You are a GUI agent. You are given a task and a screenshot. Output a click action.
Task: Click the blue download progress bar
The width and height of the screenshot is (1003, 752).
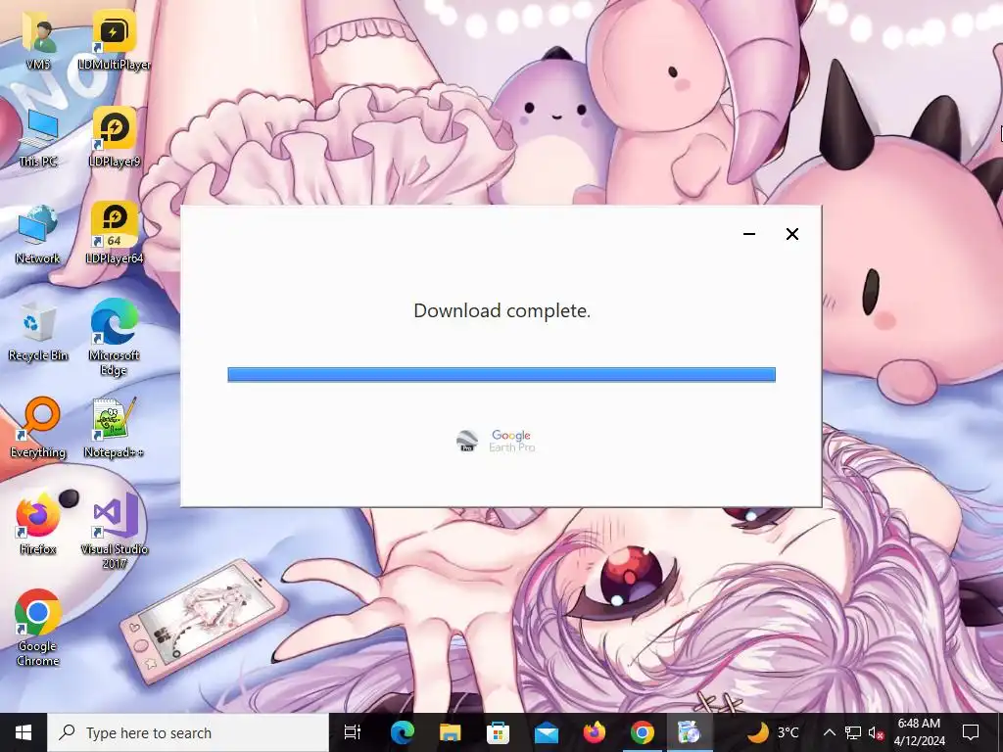click(x=501, y=375)
